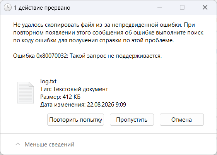Screen dimensions: 217x155
Task: Click the timestamp 22.08.2026 9:09
Action: coord(106,105)
